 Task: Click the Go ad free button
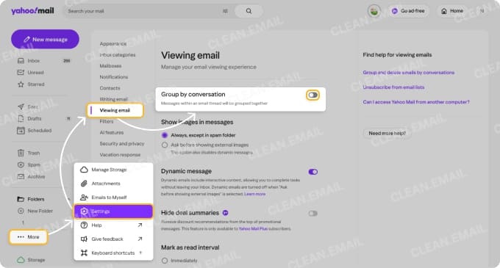pyautogui.click(x=408, y=11)
